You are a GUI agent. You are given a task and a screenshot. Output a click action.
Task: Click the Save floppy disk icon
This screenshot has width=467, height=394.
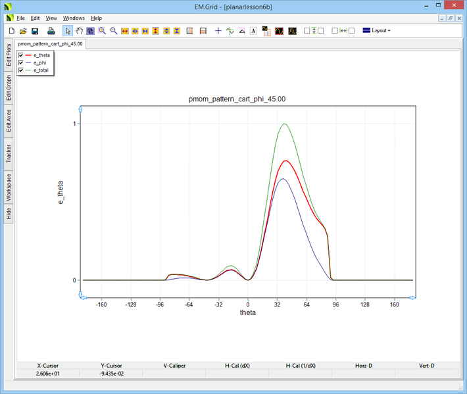(35, 31)
